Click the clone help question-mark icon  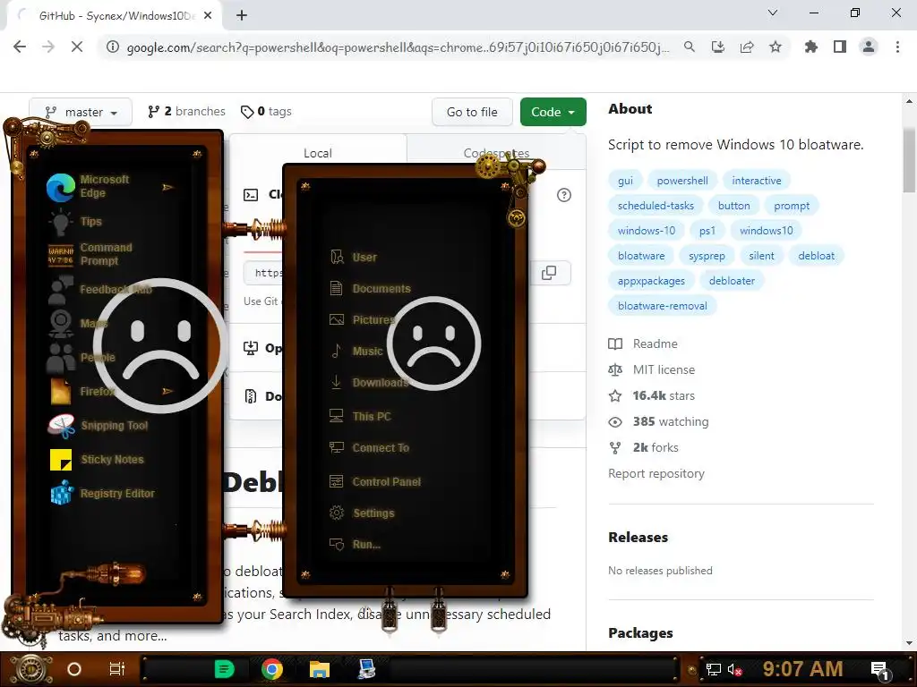tap(564, 195)
